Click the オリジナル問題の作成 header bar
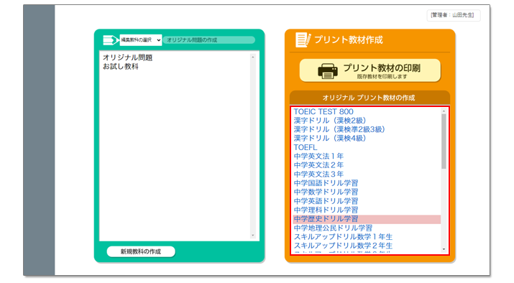The height and width of the screenshot is (283, 514). tap(209, 40)
